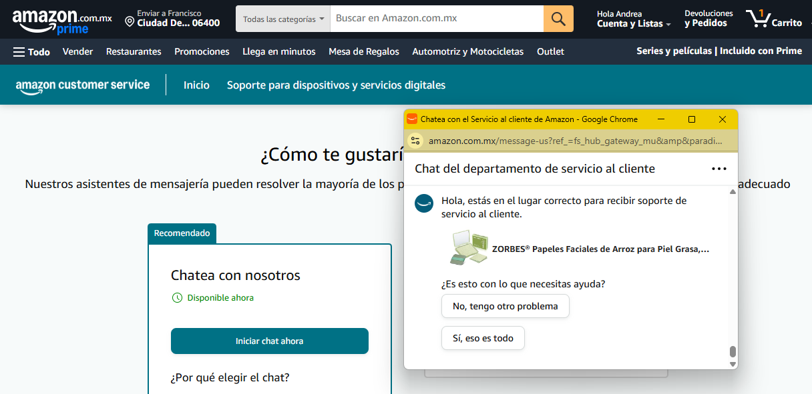Click the Iniciar chat ahora button
812x394 pixels.
[x=270, y=341]
